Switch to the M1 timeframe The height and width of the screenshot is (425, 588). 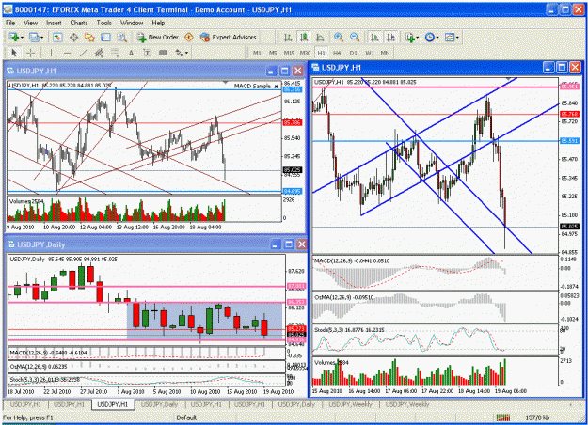tap(257, 53)
